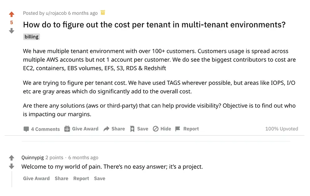310x196 pixels.
Task: Click the gift icon for Give Award
Action: 67,129
